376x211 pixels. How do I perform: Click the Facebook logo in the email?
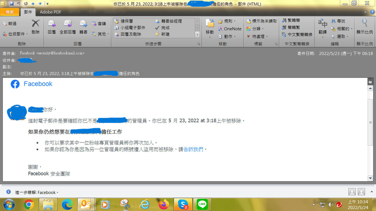pos(15,84)
